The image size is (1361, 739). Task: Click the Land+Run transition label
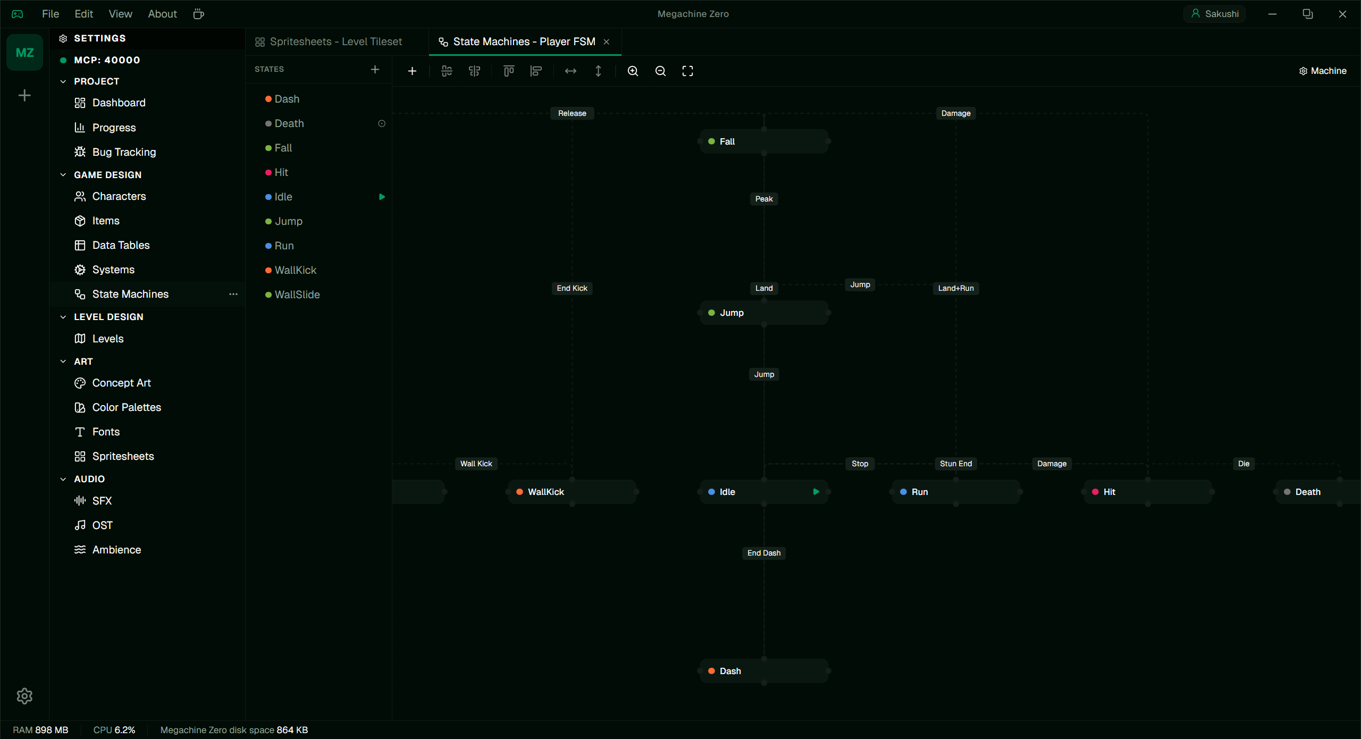coord(956,288)
